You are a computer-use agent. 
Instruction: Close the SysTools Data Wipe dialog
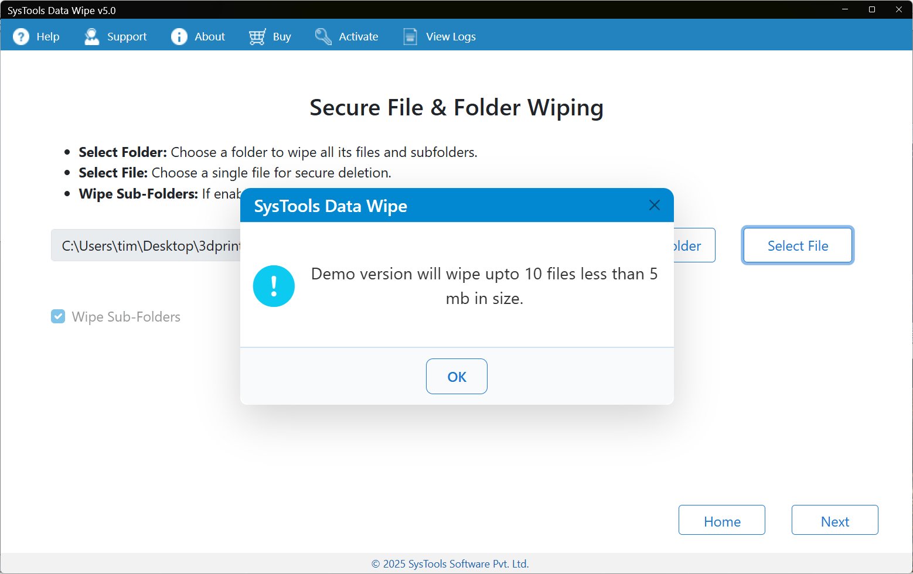(x=655, y=205)
